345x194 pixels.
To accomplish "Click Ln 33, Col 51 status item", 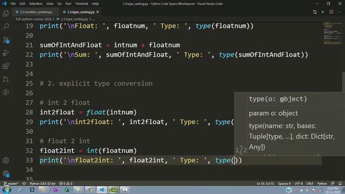I will 265,183.
